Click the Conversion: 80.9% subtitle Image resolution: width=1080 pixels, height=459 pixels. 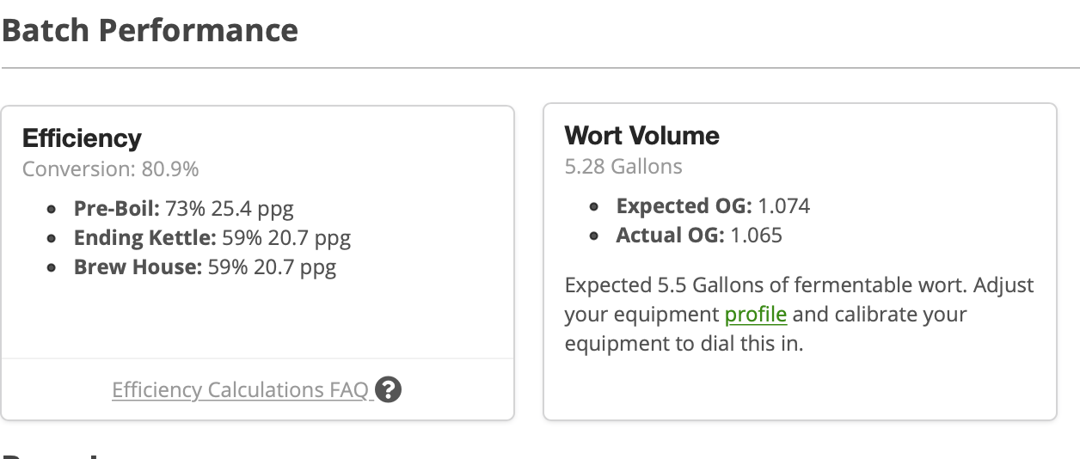click(x=111, y=169)
